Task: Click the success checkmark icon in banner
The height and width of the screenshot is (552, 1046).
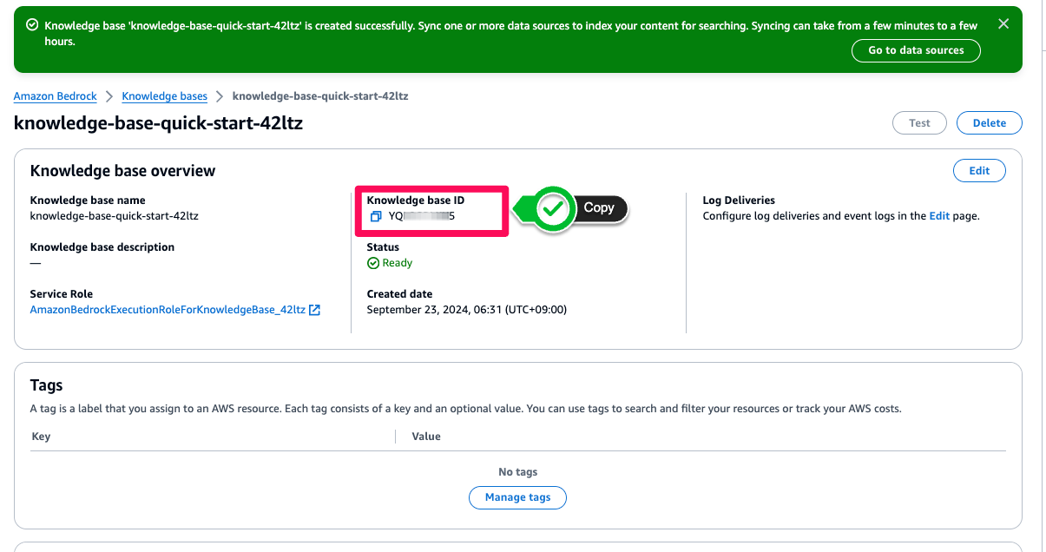Action: [x=32, y=26]
